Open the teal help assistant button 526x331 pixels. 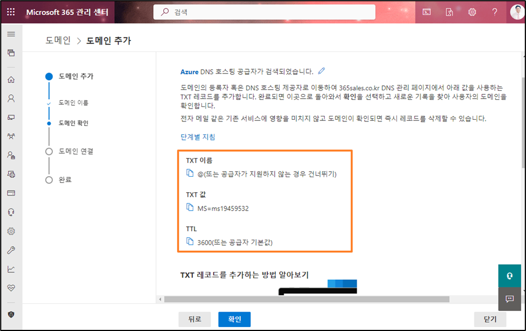[509, 276]
